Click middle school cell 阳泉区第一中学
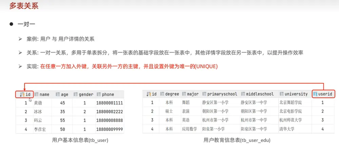This screenshot has width=339, height=148. [254, 129]
